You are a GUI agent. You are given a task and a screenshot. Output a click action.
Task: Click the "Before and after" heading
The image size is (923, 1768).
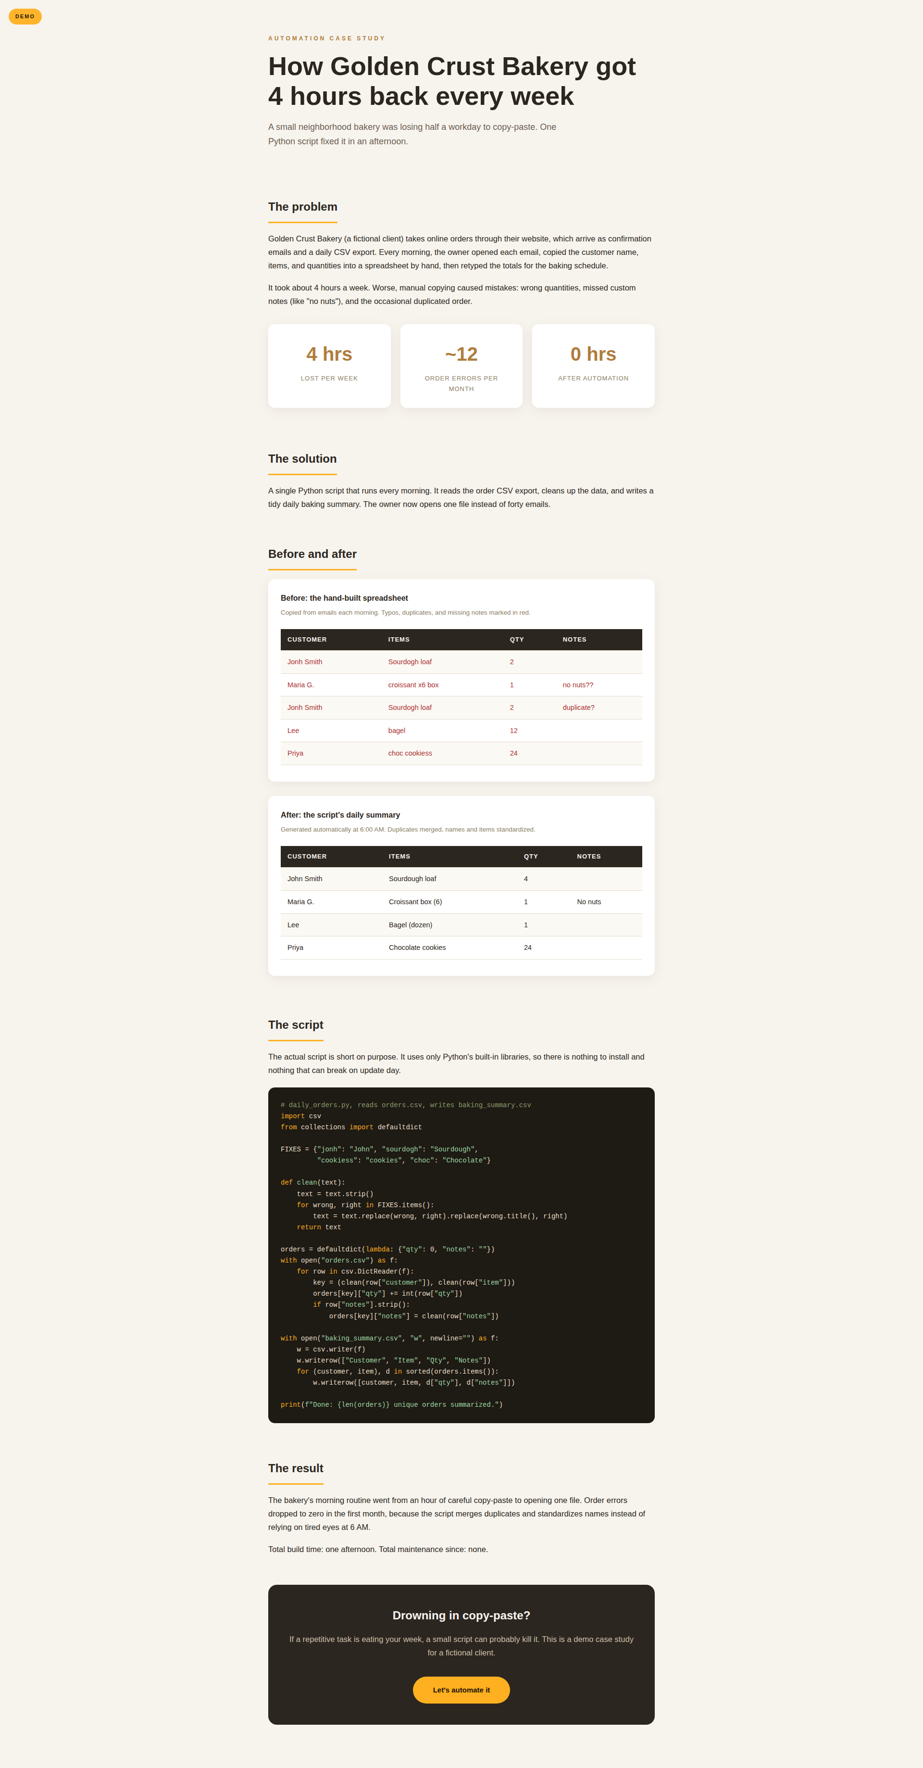pyautogui.click(x=312, y=554)
